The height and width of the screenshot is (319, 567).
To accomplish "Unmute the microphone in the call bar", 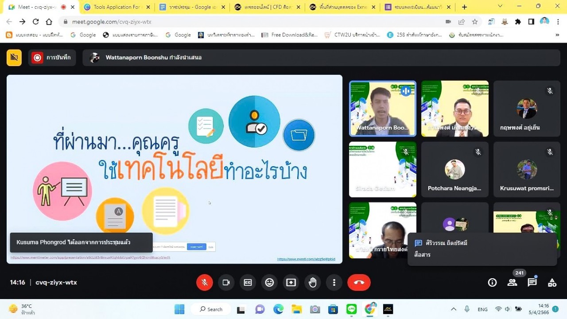I will point(205,282).
